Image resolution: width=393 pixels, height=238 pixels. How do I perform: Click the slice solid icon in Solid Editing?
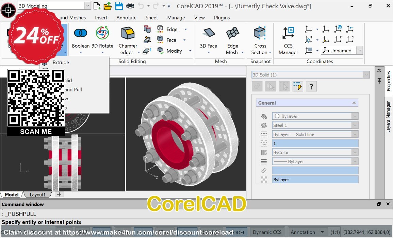click(x=147, y=40)
